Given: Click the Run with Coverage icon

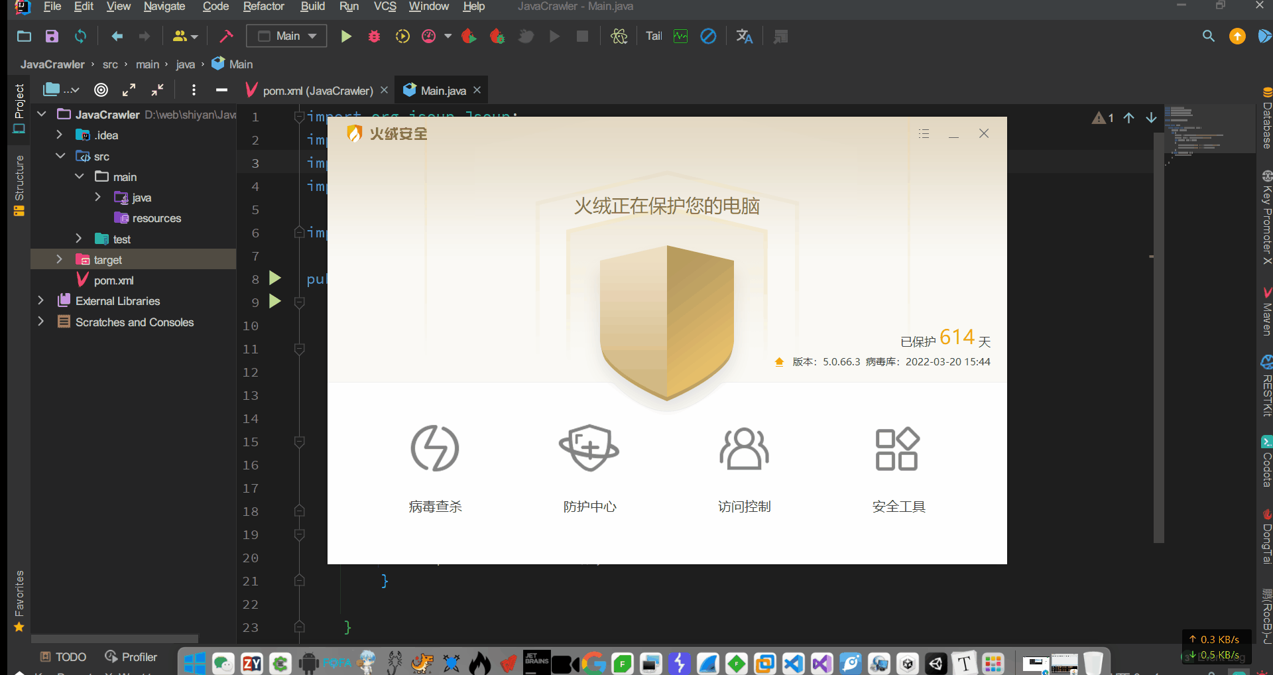Looking at the screenshot, I should 402,36.
